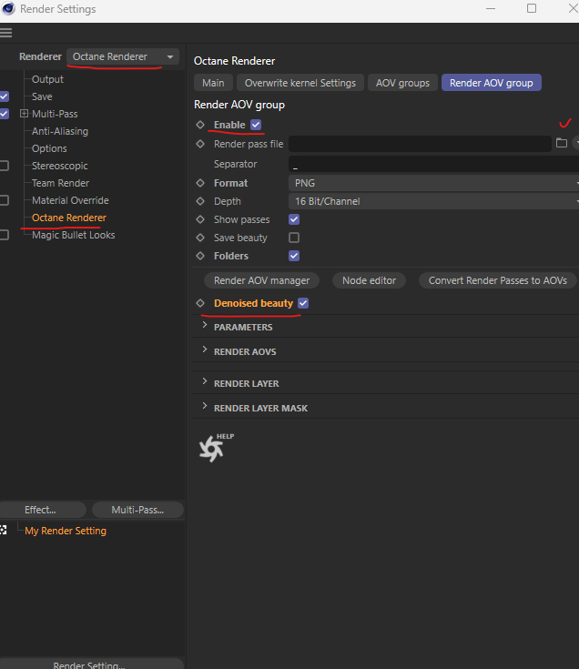Switch to the Main tab

[213, 83]
